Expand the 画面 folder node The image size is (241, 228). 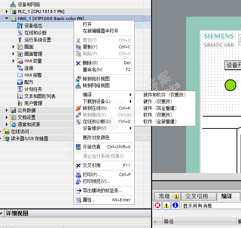click(x=13, y=47)
